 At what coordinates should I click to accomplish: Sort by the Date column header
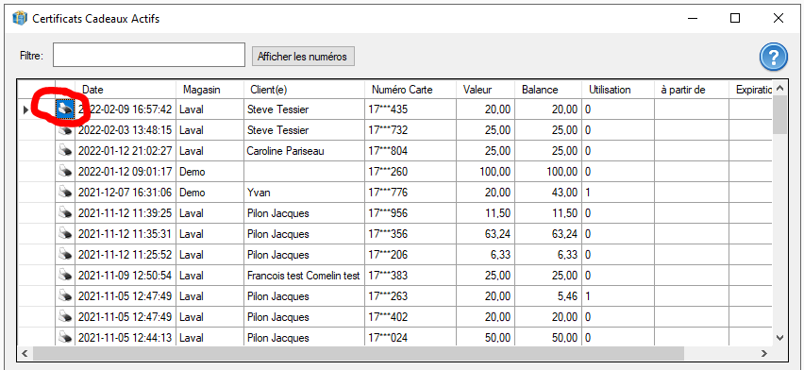pyautogui.click(x=126, y=90)
